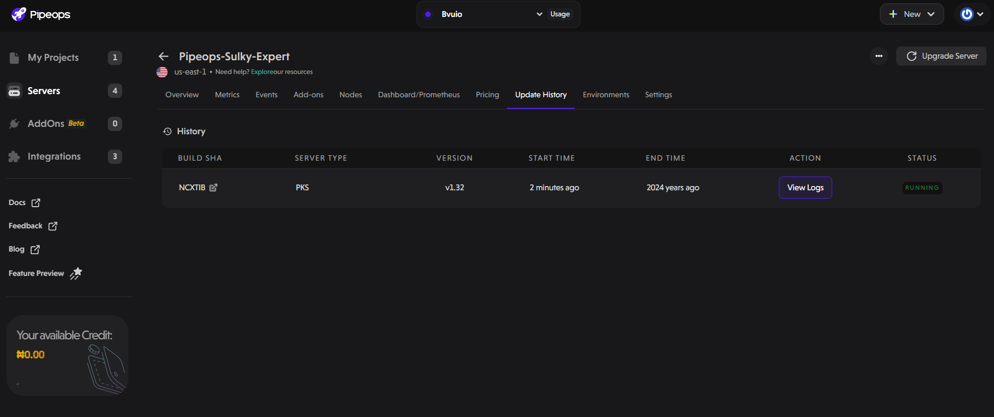Image resolution: width=994 pixels, height=417 pixels.
Task: Switch to the Metrics tab
Action: (x=227, y=95)
